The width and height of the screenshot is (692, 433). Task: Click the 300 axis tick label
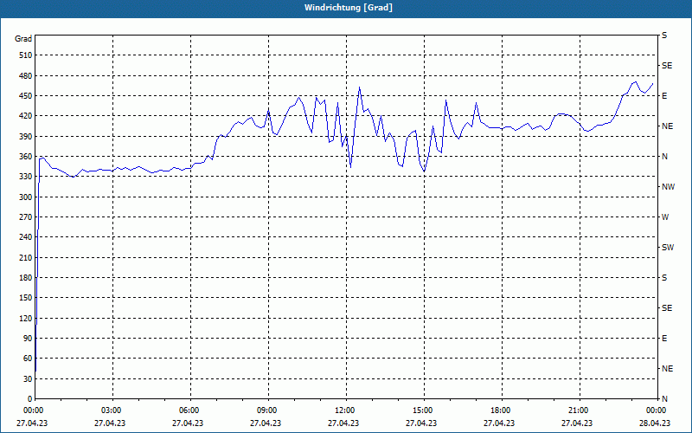(x=26, y=197)
